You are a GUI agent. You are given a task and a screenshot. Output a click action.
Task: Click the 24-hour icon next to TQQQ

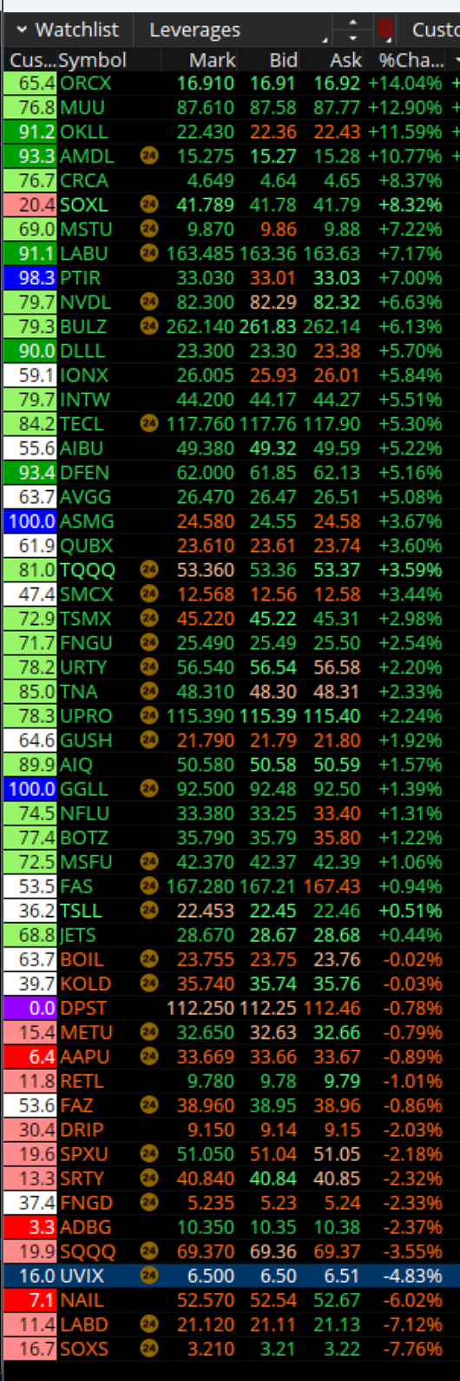tap(149, 570)
